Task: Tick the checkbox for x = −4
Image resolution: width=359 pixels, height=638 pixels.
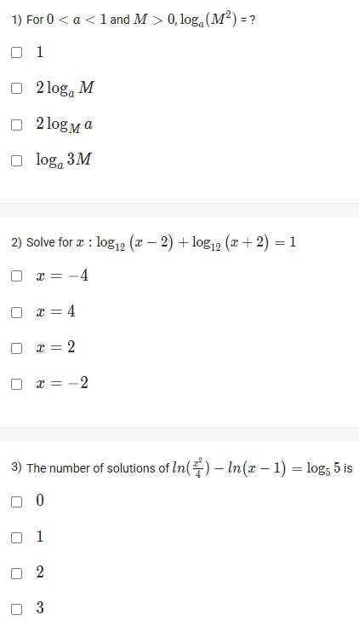Action: click(x=16, y=276)
